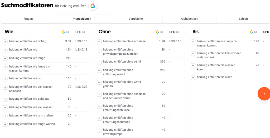Image resolution: width=270 pixels, height=138 pixels.
Task: Click plus for 'ohne umwälzpumpe abzustellen'
Action: [99, 50]
